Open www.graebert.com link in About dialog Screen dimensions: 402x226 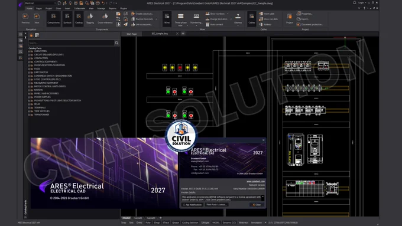(x=255, y=181)
